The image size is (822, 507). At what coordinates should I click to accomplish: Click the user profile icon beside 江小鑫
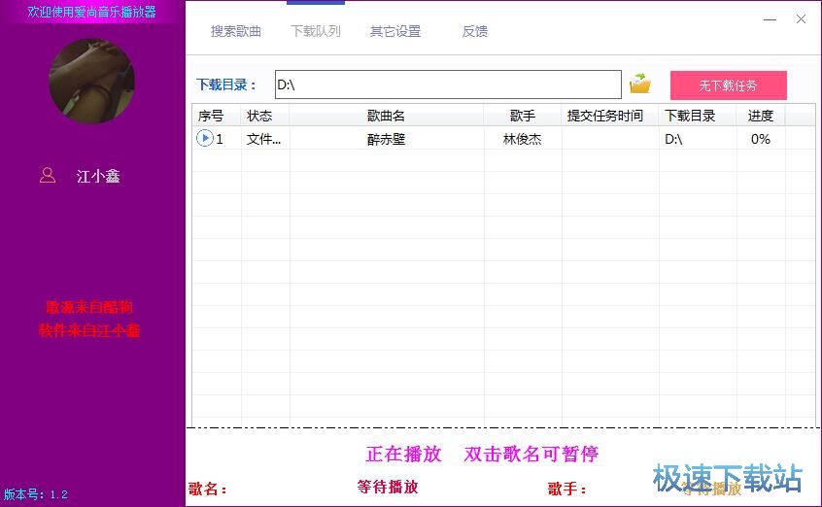(48, 175)
